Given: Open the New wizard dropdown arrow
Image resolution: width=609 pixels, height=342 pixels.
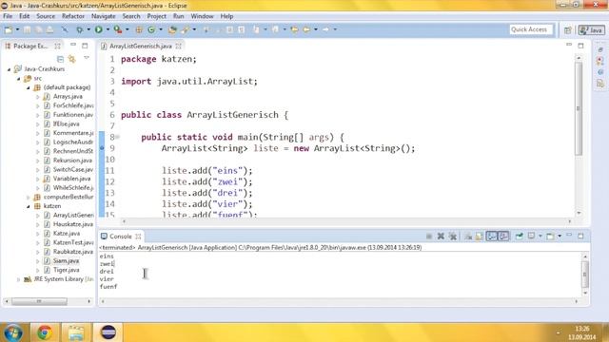Looking at the screenshot, I should coord(17,29).
